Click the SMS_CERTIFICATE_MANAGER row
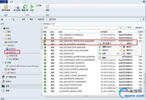This screenshot has height=100, width=146. point(93,79)
